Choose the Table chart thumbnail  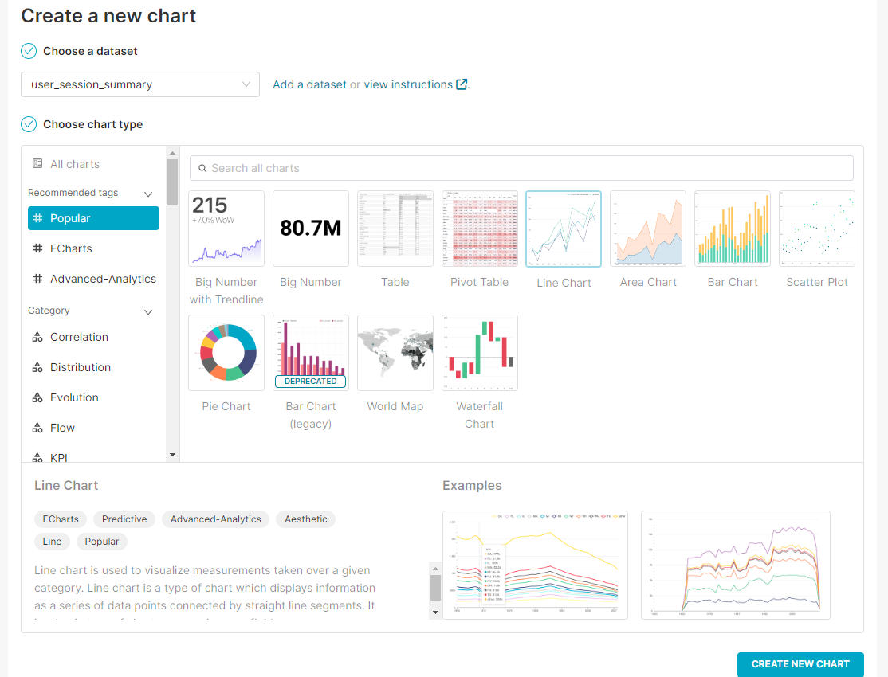click(x=395, y=229)
